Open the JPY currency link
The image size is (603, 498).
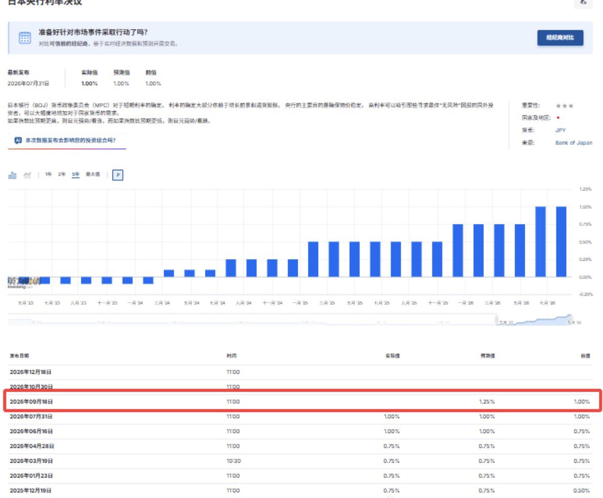click(561, 130)
